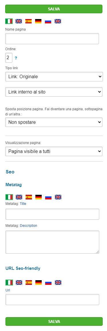Select Russian flag above Nome pagina
This screenshot has width=107, height=331.
48,21
